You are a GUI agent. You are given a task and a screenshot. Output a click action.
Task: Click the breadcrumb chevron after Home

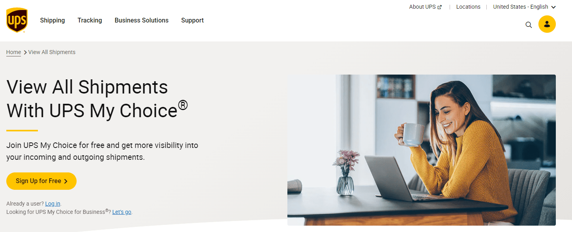tap(25, 52)
